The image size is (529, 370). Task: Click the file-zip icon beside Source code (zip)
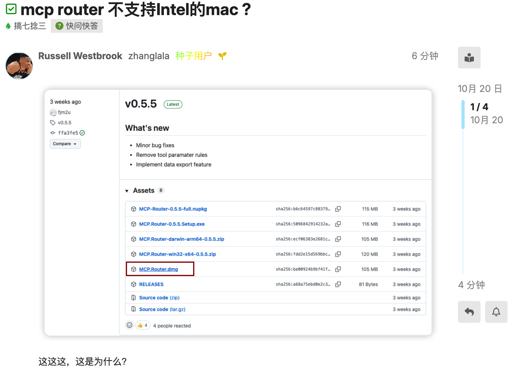tap(133, 298)
